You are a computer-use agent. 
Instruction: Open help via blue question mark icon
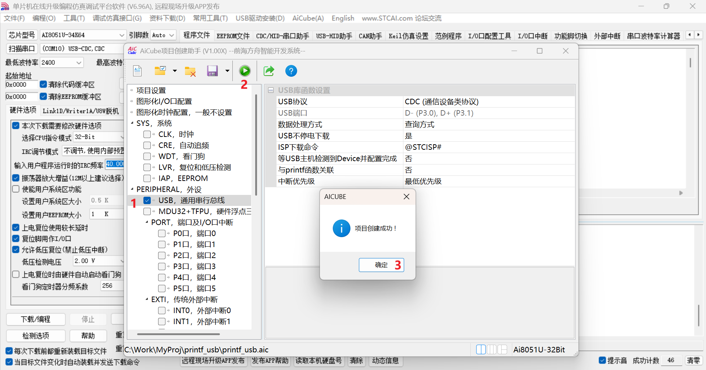click(x=291, y=71)
